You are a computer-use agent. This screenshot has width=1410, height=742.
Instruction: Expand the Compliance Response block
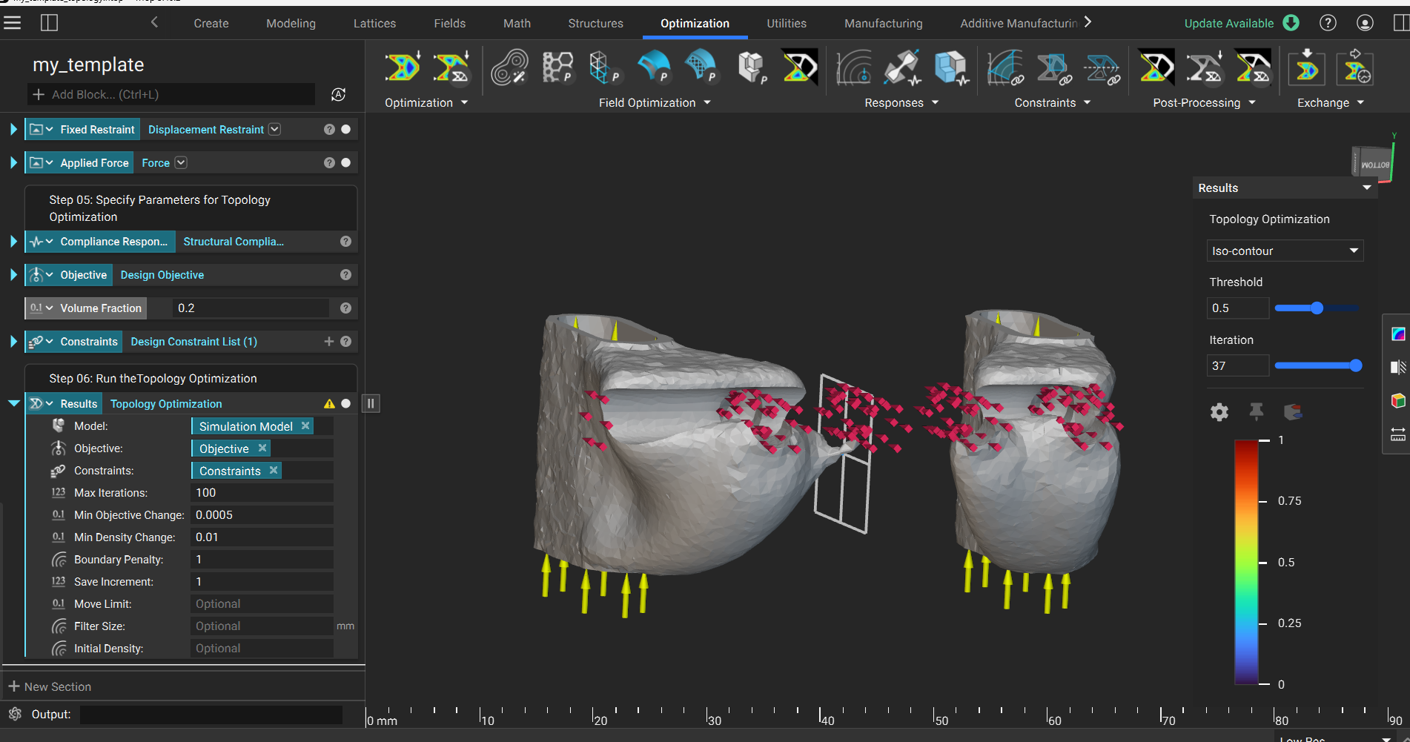point(13,242)
